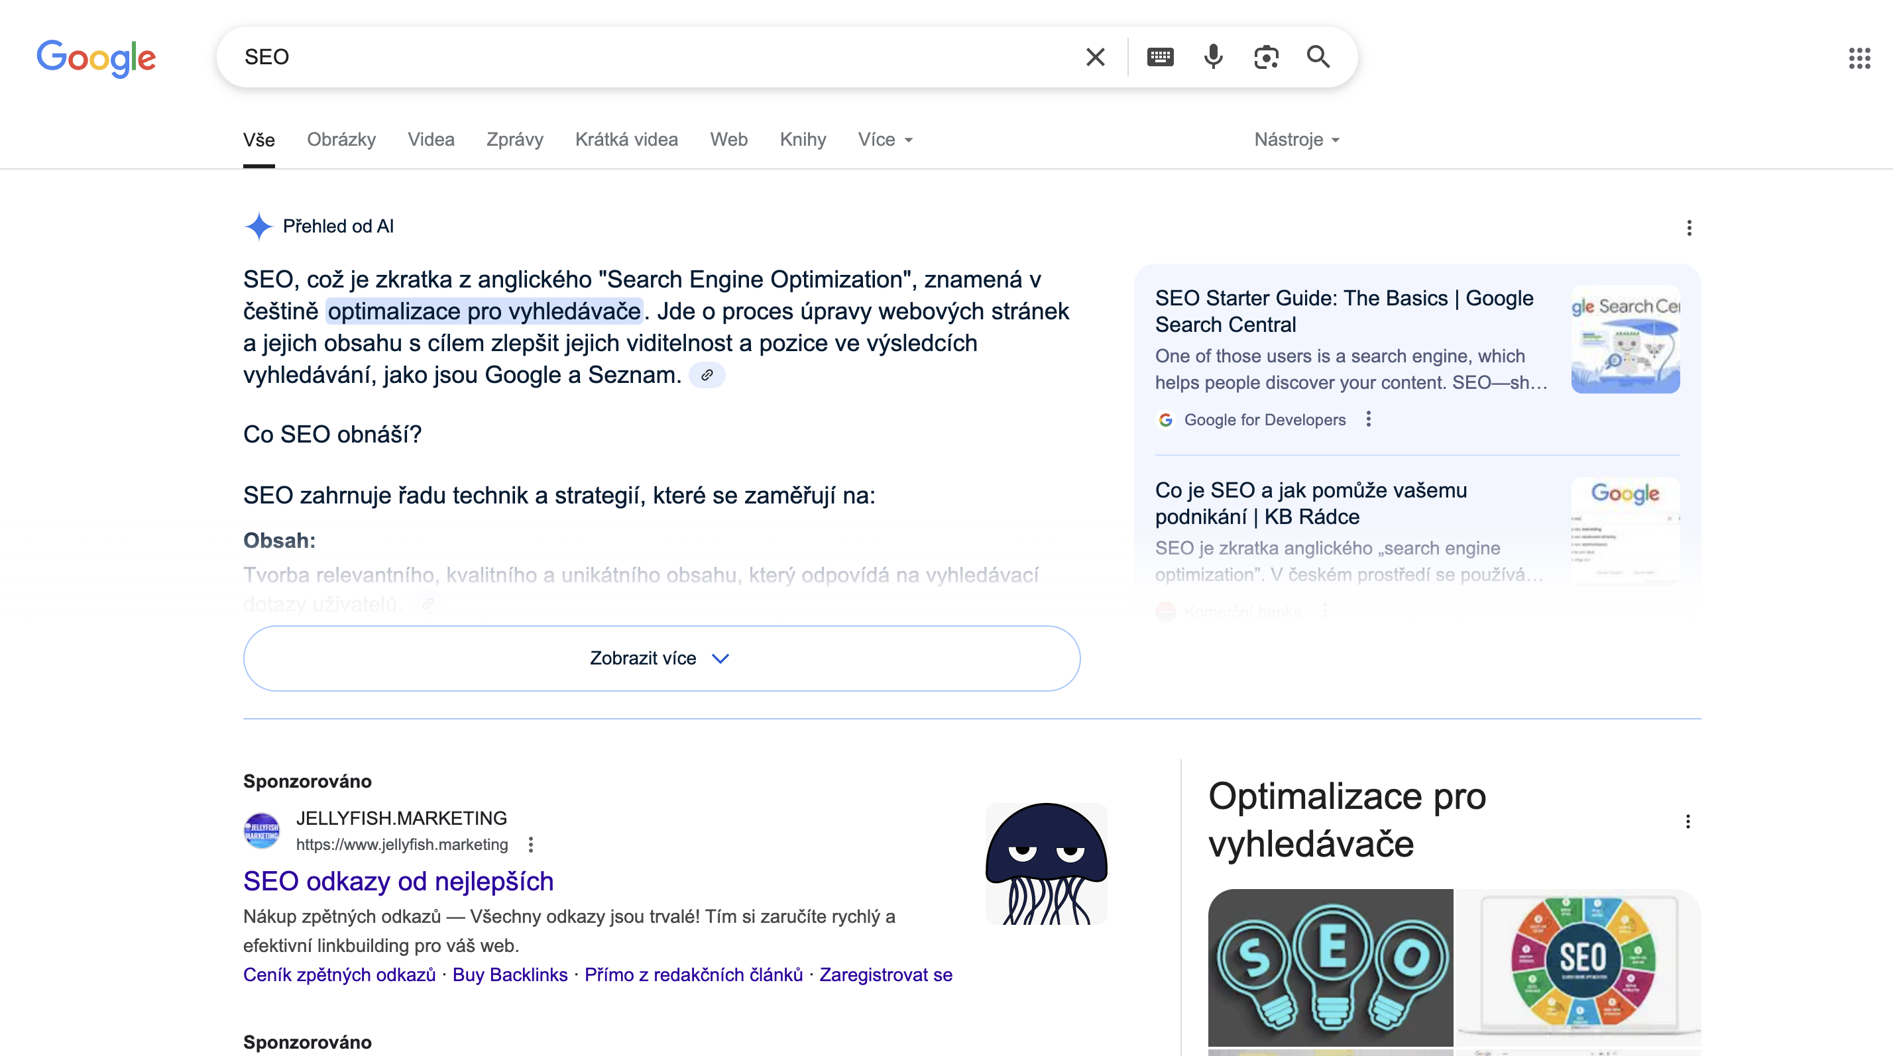Image resolution: width=1893 pixels, height=1056 pixels.
Task: Open the Google apps grid
Action: [x=1859, y=58]
